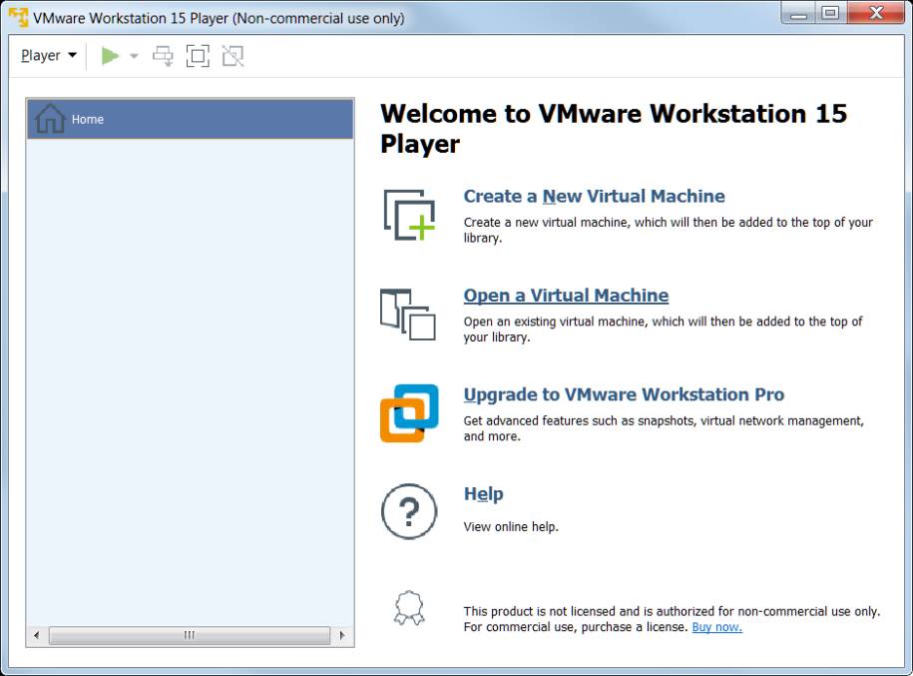Click the VMware Workstation Pro logo icon
This screenshot has height=676, width=913.
409,413
